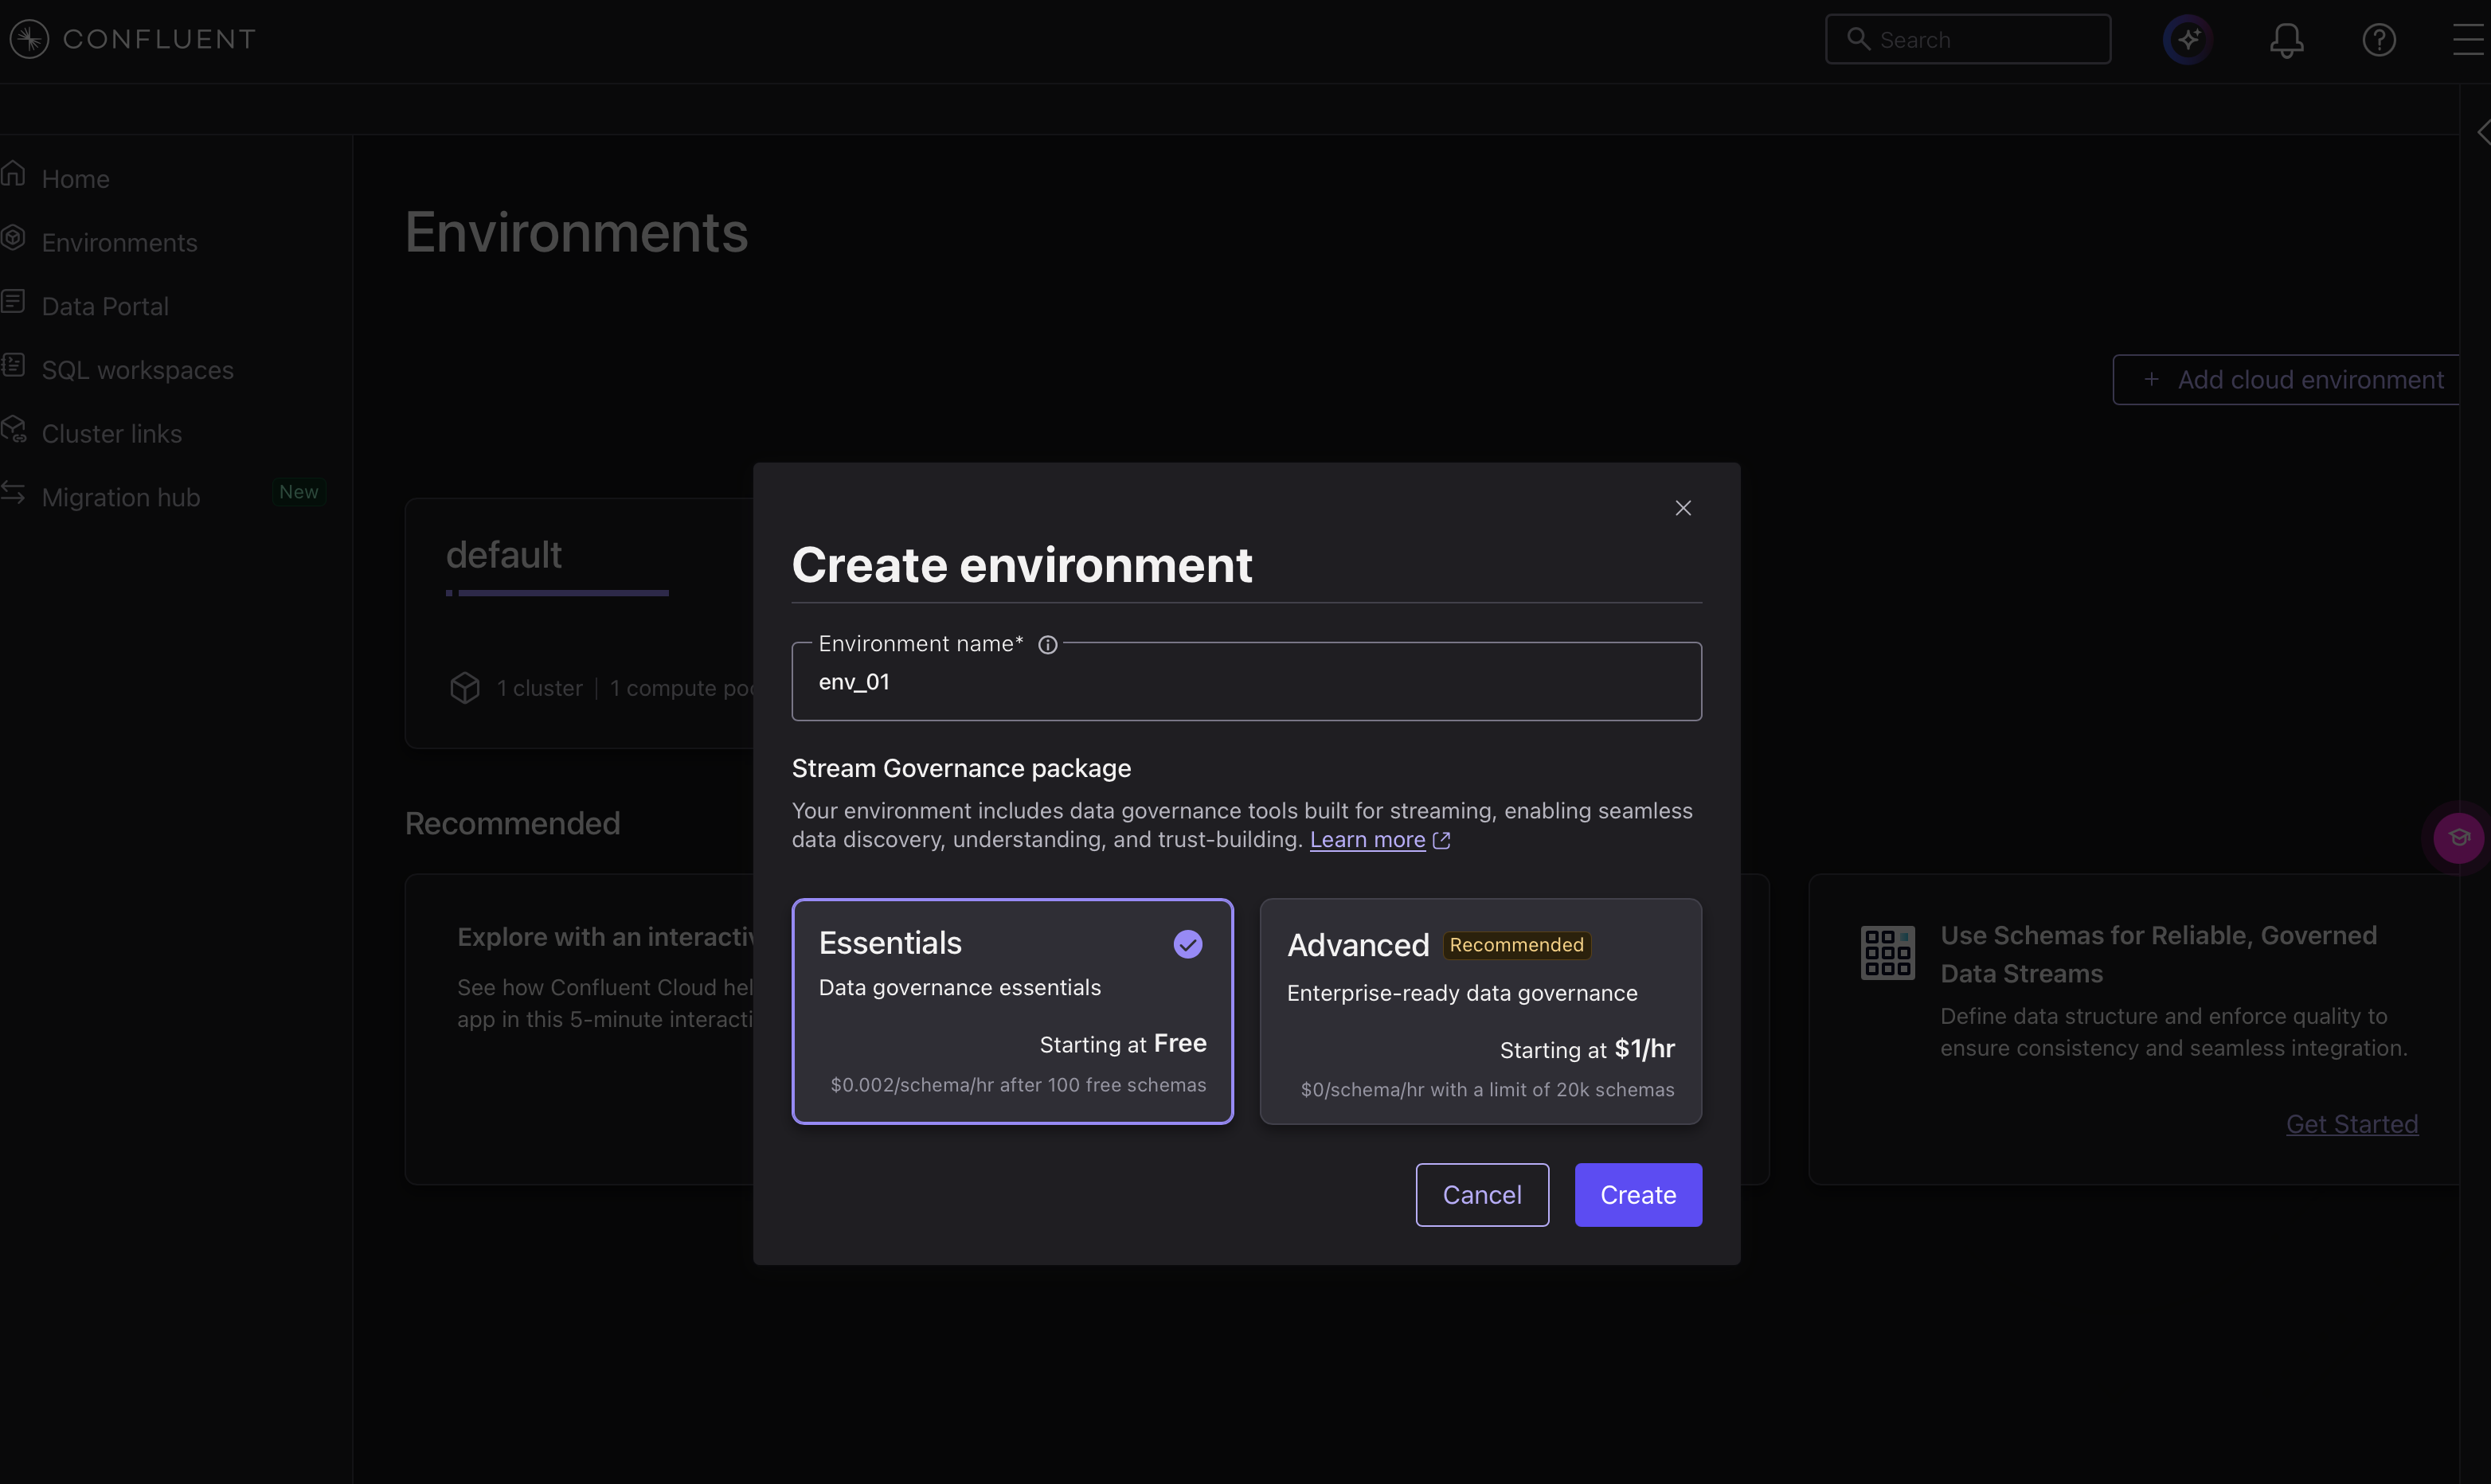Open the help question mark icon
This screenshot has height=1484, width=2491.
(x=2379, y=40)
